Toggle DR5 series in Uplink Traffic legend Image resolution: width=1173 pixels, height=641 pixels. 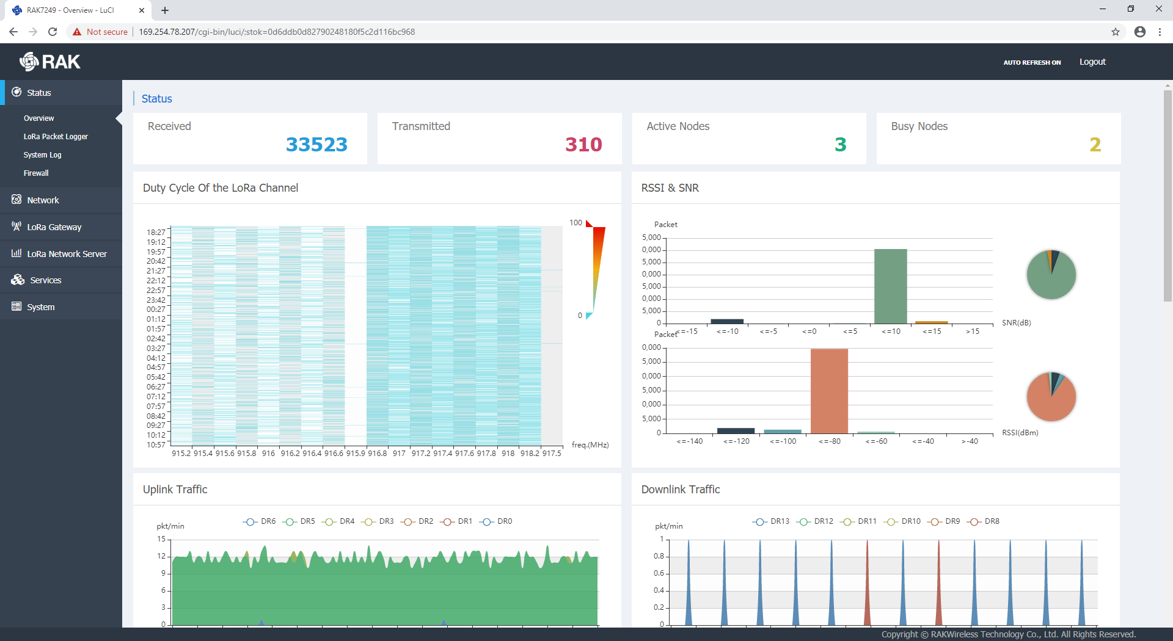(299, 521)
